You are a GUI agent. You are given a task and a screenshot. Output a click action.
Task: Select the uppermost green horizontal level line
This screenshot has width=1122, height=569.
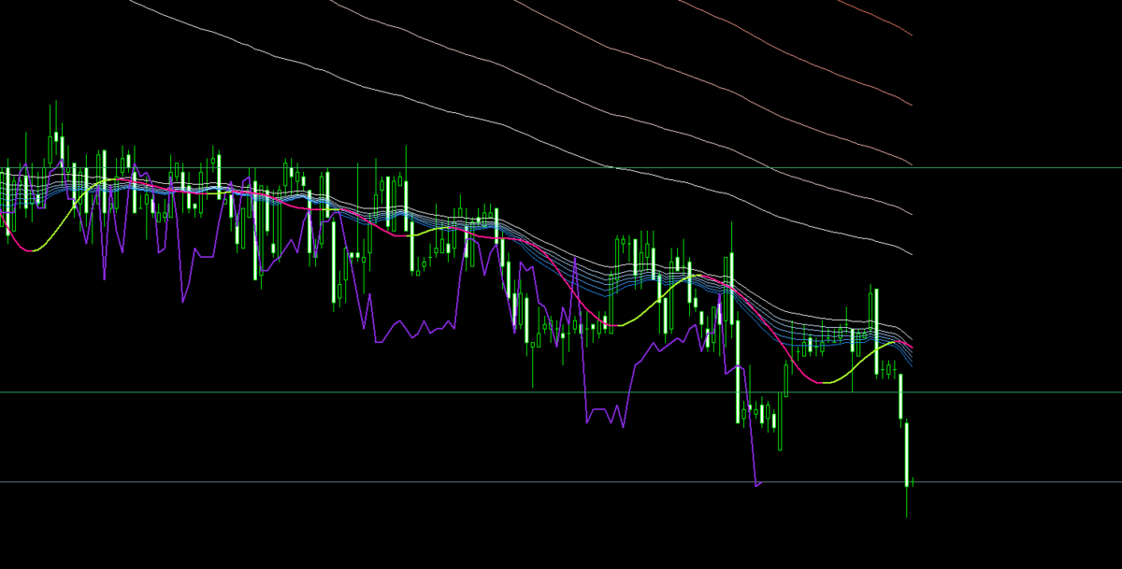tap(561, 167)
